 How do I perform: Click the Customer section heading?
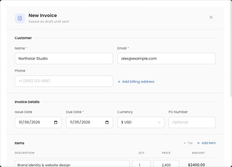[23, 38]
